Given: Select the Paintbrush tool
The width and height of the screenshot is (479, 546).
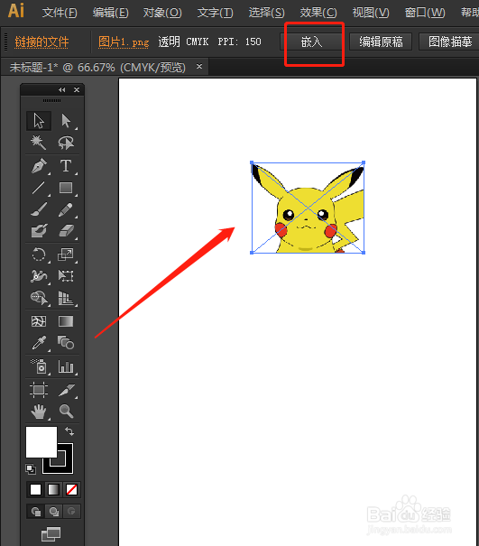Looking at the screenshot, I should pos(39,209).
